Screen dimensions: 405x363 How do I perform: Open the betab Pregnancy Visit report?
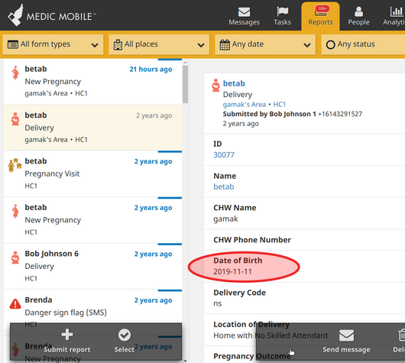click(92, 173)
